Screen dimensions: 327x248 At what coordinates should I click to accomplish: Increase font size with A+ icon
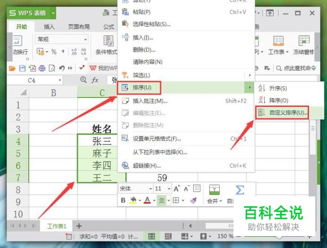click(177, 189)
